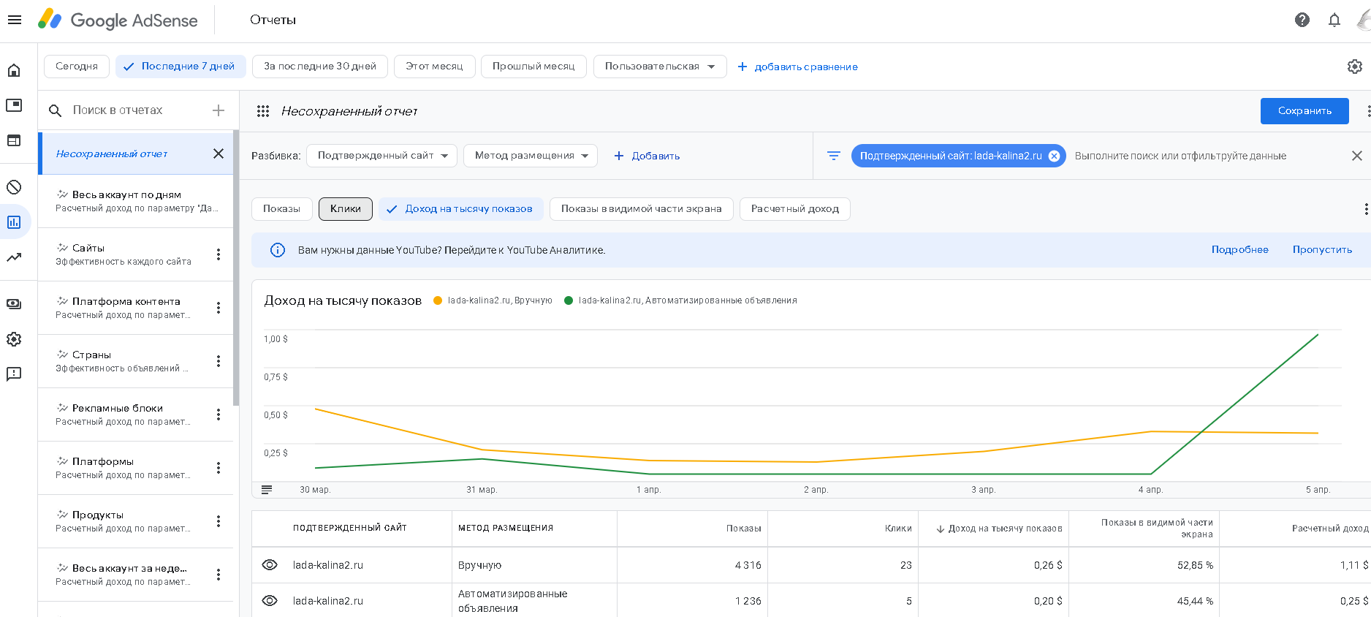Click the 'Поиск в отчетах' search field

[x=118, y=110]
